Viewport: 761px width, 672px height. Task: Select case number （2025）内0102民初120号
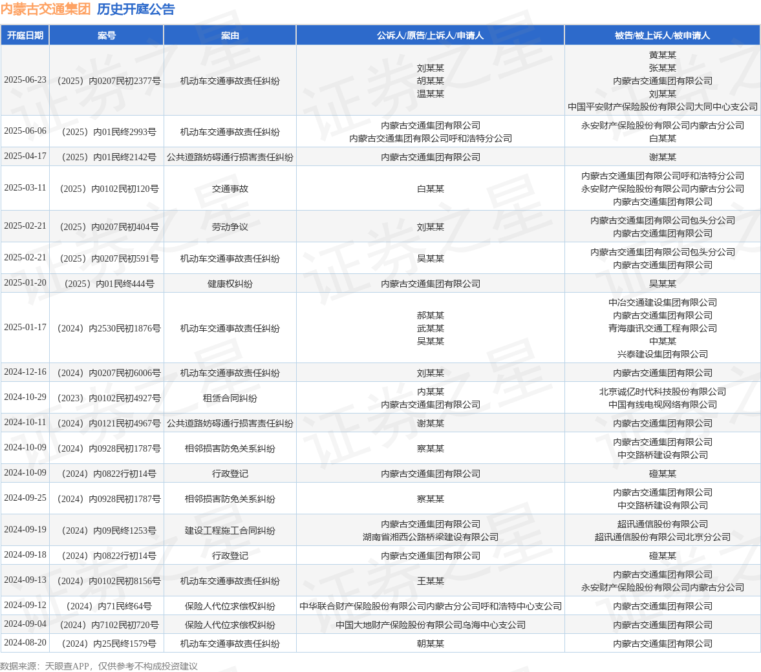107,189
